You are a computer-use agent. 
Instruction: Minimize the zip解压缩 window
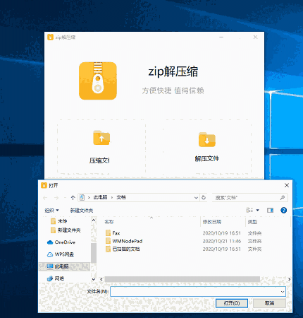pos(221,37)
